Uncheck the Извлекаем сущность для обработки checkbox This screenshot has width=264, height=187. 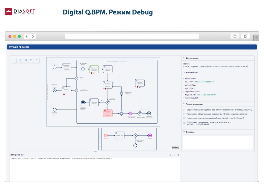(184, 118)
